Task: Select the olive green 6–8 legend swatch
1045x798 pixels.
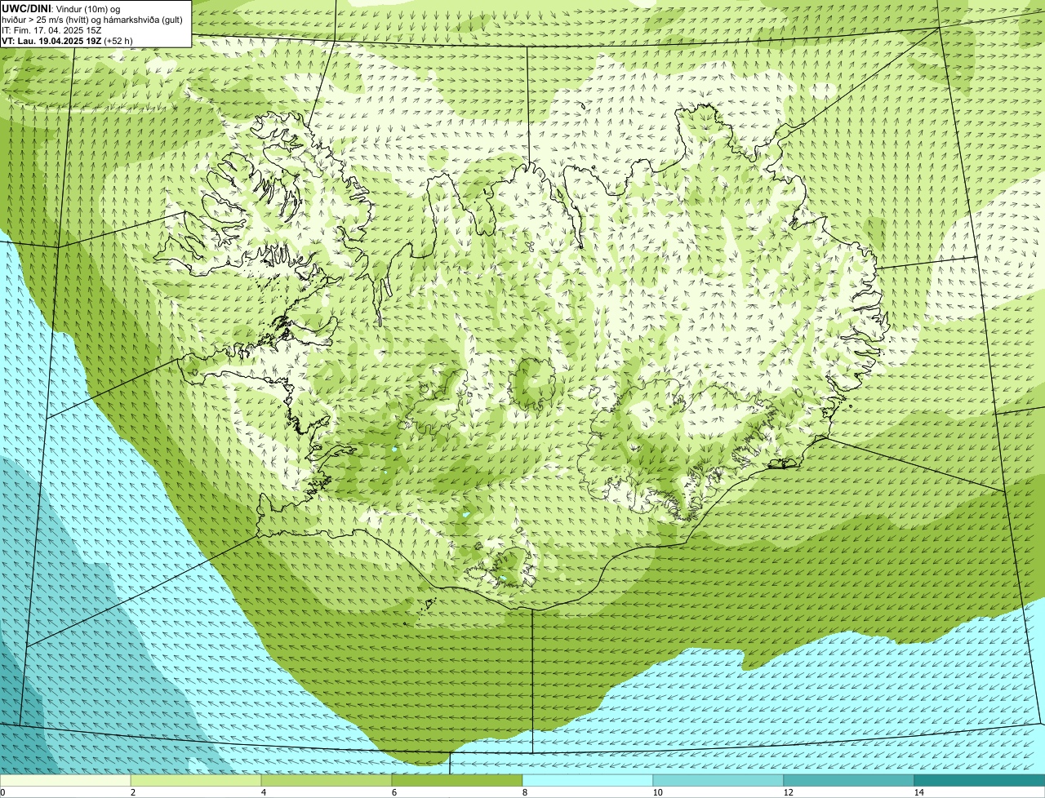Action: (457, 780)
